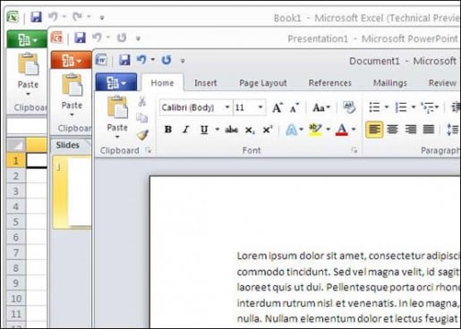The image size is (461, 329).
Task: Toggle Bold formatting
Action: coord(168,130)
